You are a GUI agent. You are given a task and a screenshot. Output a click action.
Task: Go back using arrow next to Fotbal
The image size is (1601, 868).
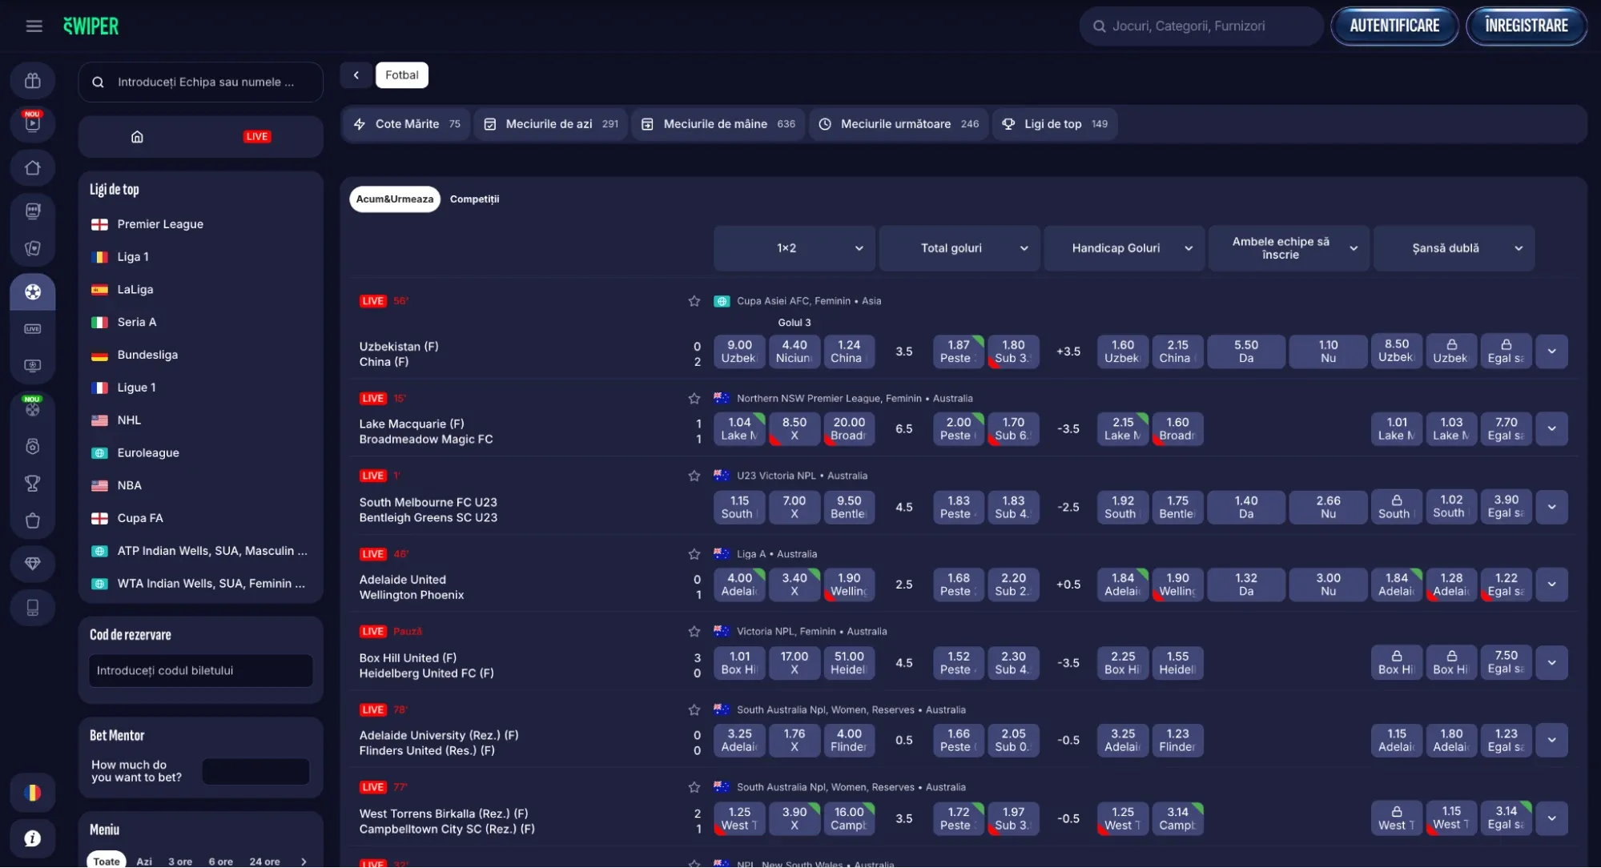point(356,75)
